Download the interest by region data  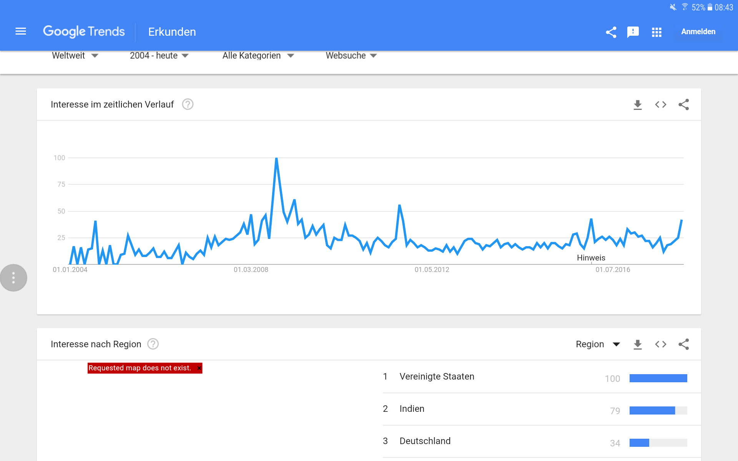[638, 344]
